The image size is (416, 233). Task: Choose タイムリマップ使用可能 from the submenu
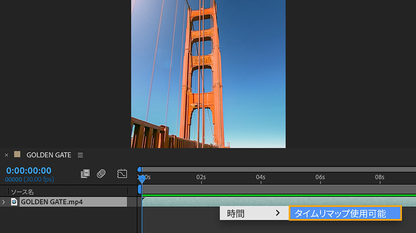pos(345,213)
